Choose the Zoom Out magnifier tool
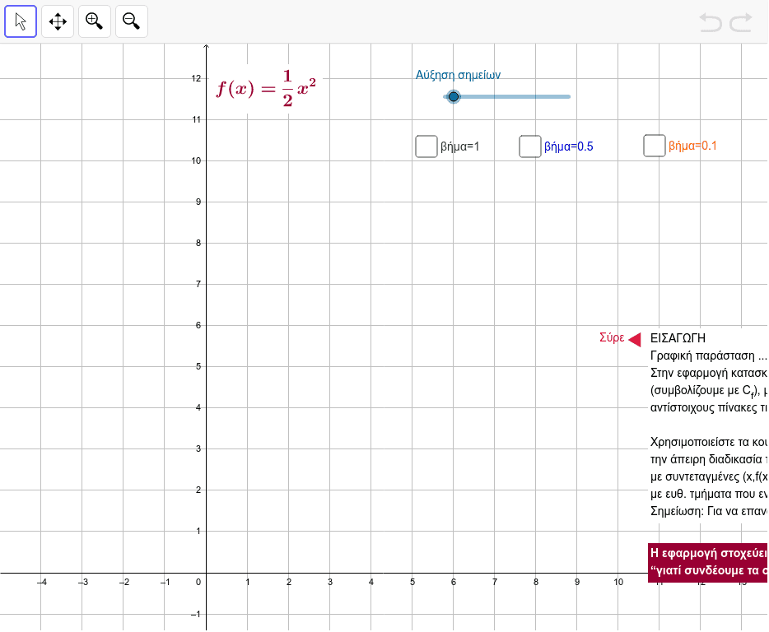 pyautogui.click(x=132, y=21)
